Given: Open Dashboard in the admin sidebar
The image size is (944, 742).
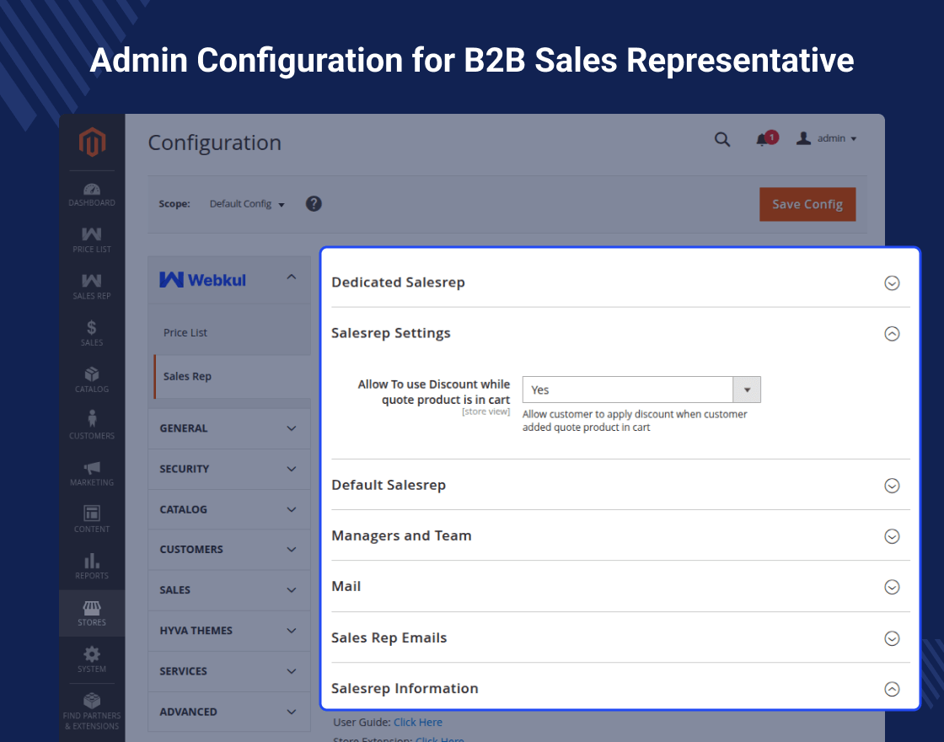Looking at the screenshot, I should click(92, 195).
